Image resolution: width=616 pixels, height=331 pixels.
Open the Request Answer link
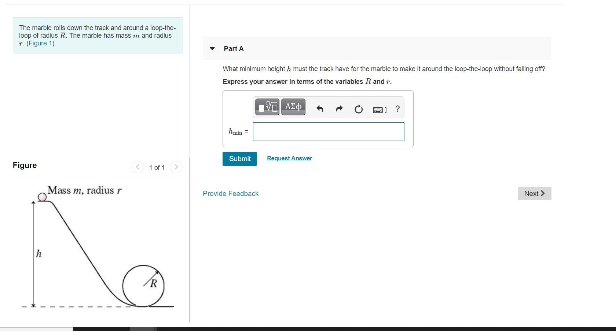289,158
